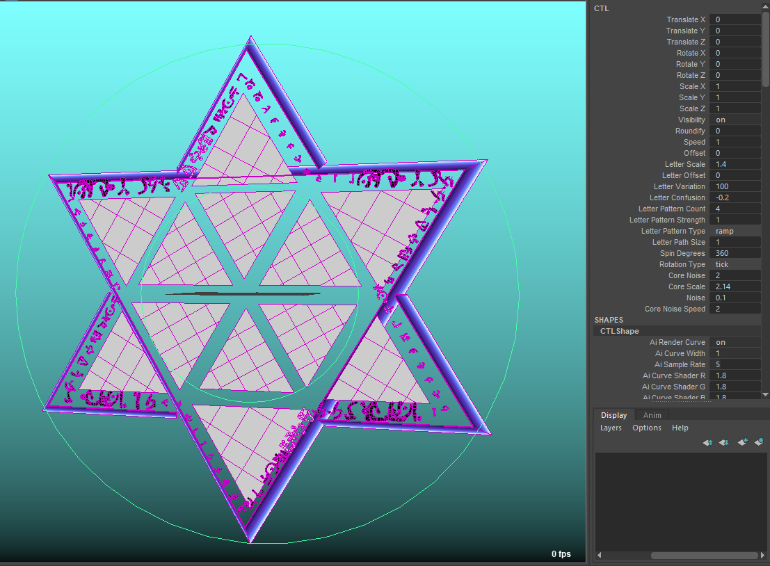
Task: Select the CTL object name header
Action: tap(602, 8)
